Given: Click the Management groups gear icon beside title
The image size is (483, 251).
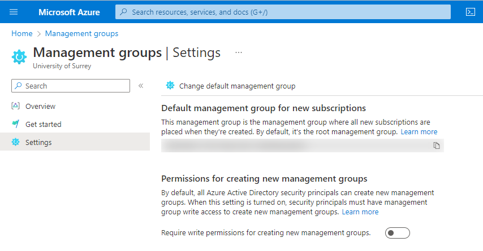Looking at the screenshot, I should pos(19,57).
